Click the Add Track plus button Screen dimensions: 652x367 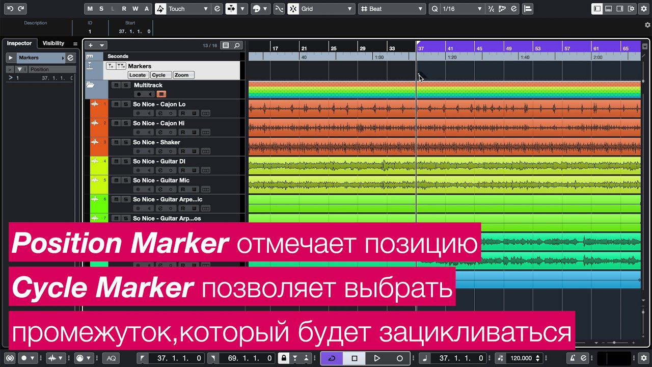[91, 45]
